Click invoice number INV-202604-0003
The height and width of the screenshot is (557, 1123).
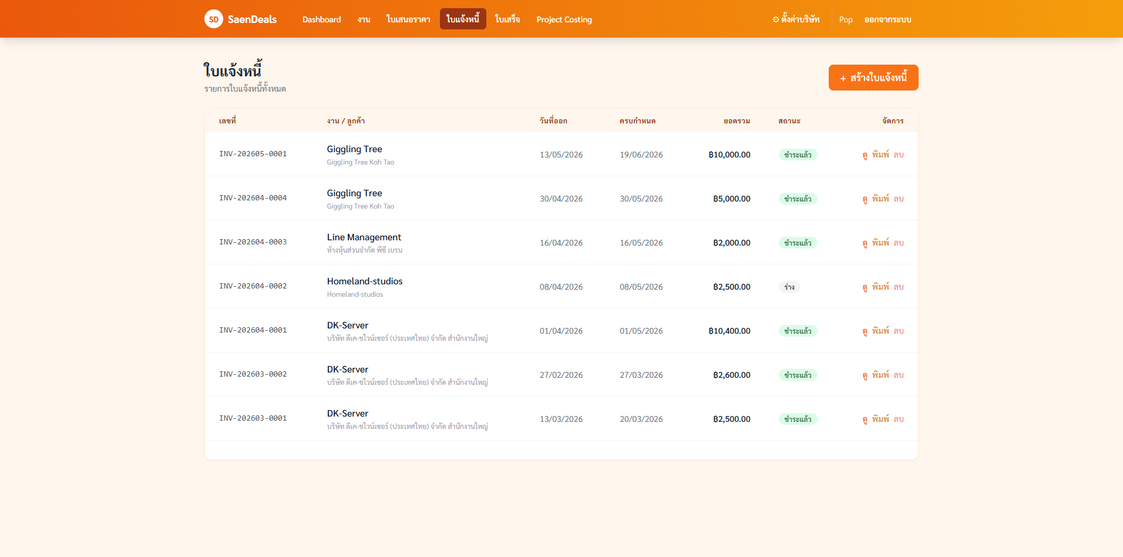pyautogui.click(x=253, y=242)
